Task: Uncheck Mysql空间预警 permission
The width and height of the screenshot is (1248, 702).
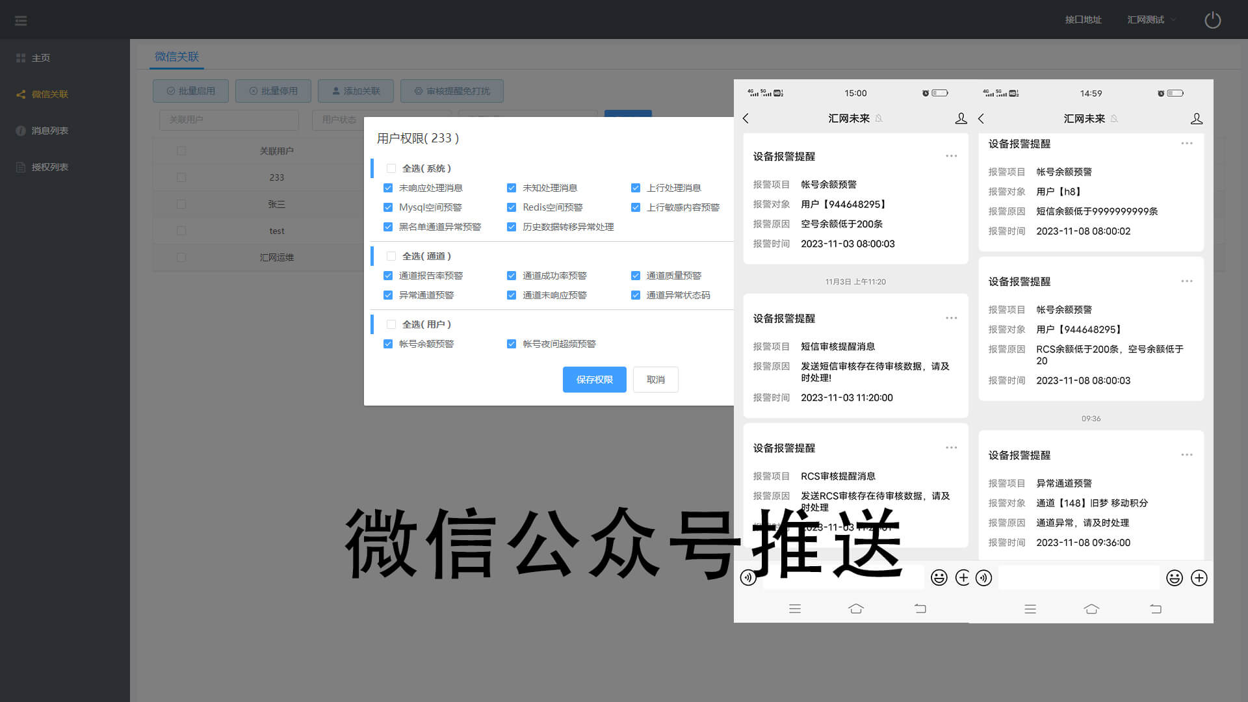Action: click(x=388, y=207)
